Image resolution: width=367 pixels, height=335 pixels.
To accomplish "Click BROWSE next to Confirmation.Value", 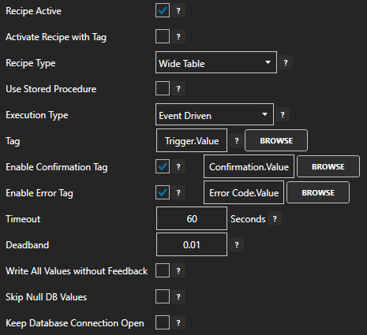I will tap(328, 166).
